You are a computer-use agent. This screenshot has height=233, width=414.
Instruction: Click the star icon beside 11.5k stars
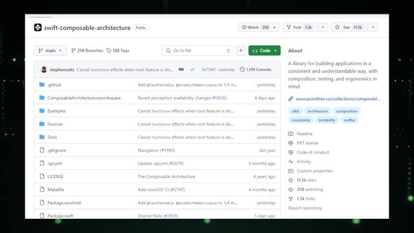point(290,180)
